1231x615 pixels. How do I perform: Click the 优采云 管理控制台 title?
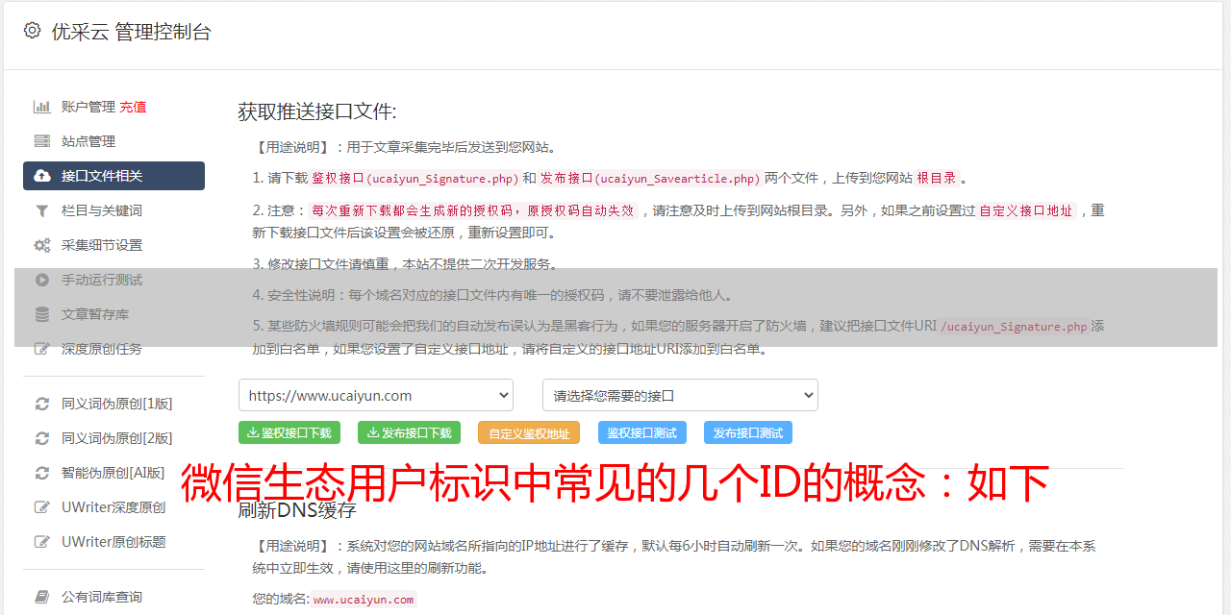(x=131, y=32)
